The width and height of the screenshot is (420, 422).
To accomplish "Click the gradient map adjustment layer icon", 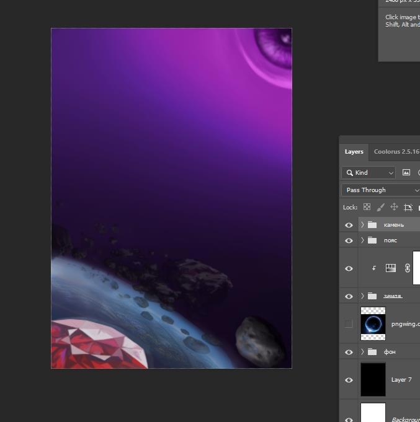I will click(x=391, y=268).
